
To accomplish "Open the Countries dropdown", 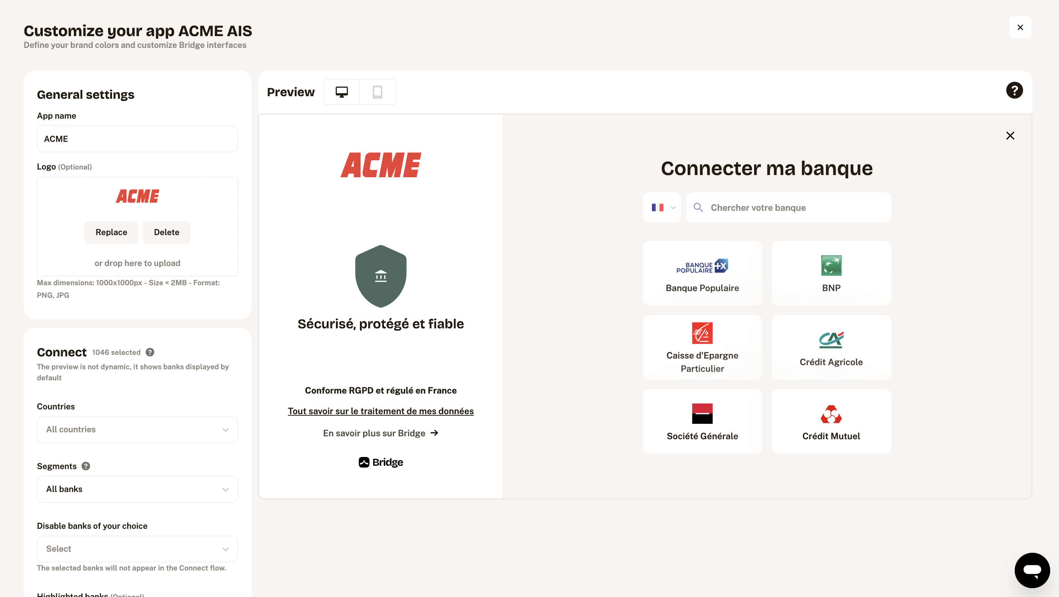I will pyautogui.click(x=137, y=429).
